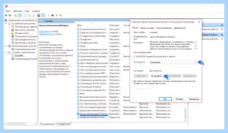
Task: Close the properties dialog with its X
Action: (x=199, y=22)
